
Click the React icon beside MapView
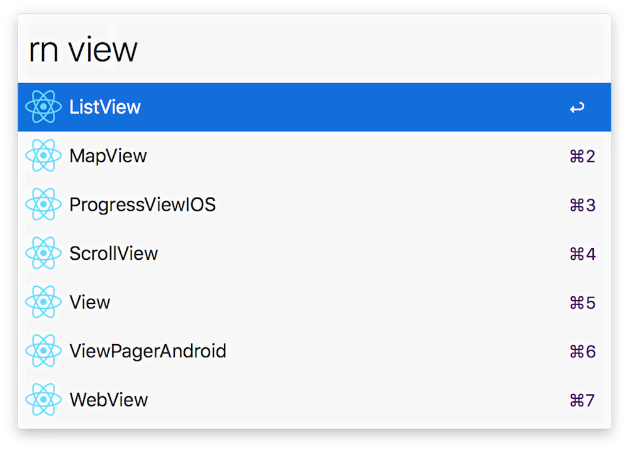pos(43,156)
